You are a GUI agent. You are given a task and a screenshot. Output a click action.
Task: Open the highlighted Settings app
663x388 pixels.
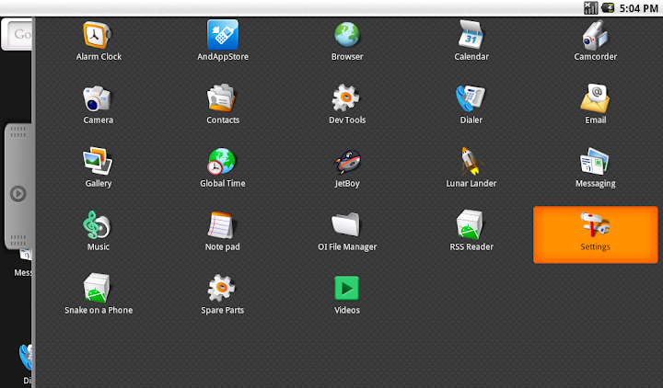tap(596, 234)
